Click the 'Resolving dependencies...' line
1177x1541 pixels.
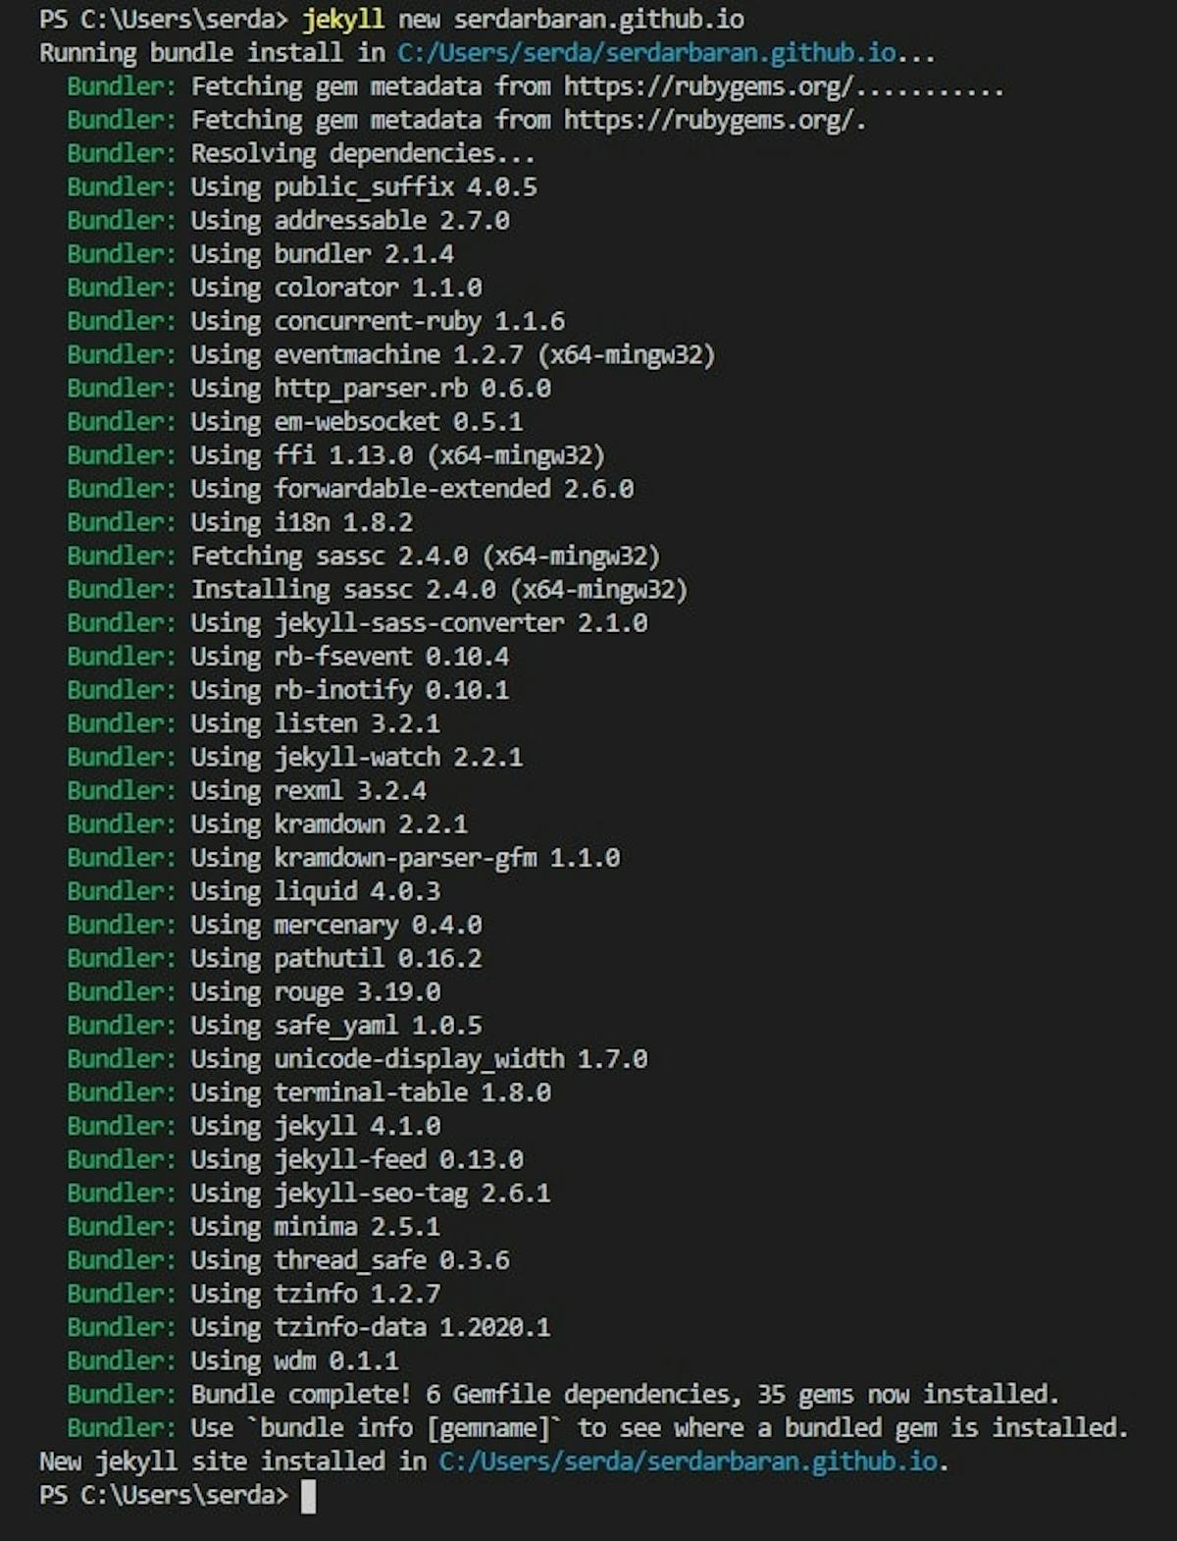[x=362, y=154]
